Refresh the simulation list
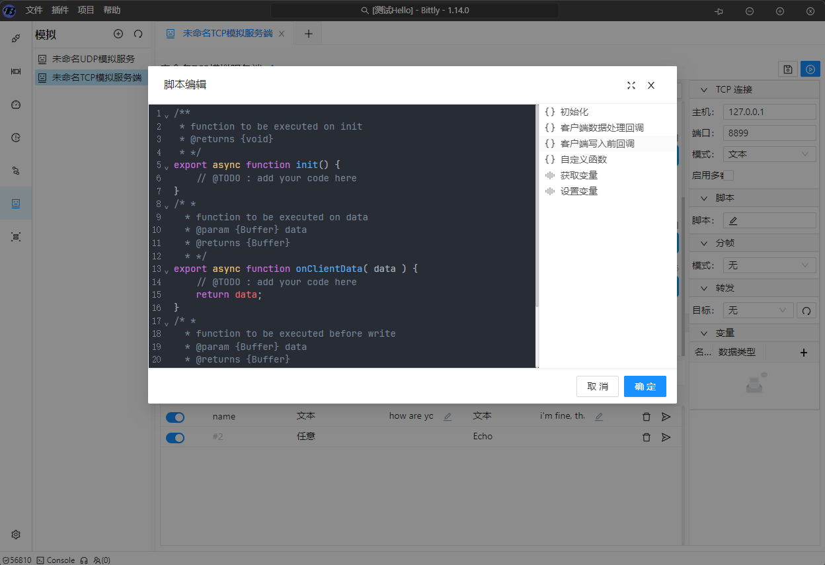The width and height of the screenshot is (825, 565). point(138,34)
